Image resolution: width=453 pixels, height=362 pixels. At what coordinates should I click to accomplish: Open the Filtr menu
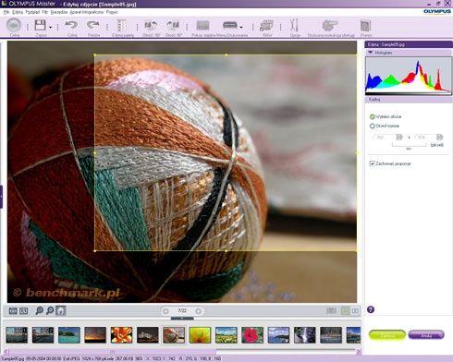click(45, 12)
